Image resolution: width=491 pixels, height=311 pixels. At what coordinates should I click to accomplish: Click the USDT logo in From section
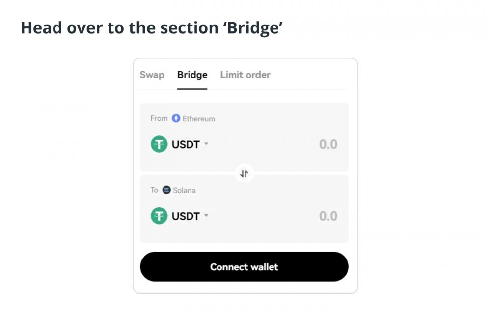tap(159, 144)
